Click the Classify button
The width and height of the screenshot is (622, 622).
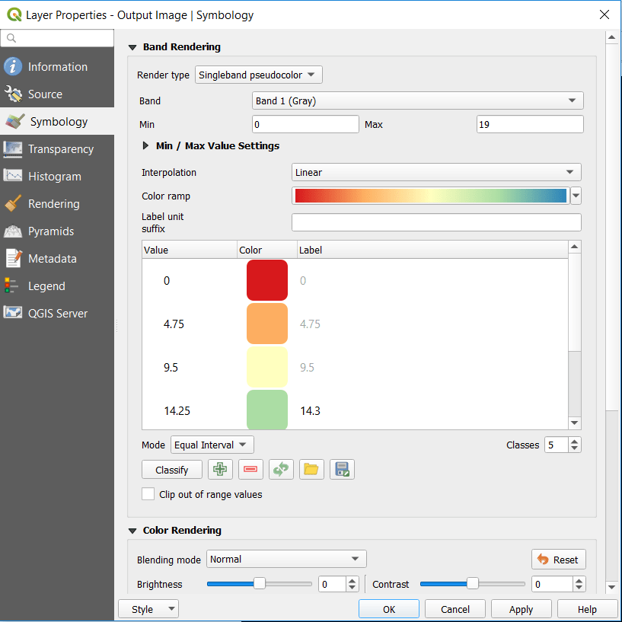pyautogui.click(x=172, y=470)
